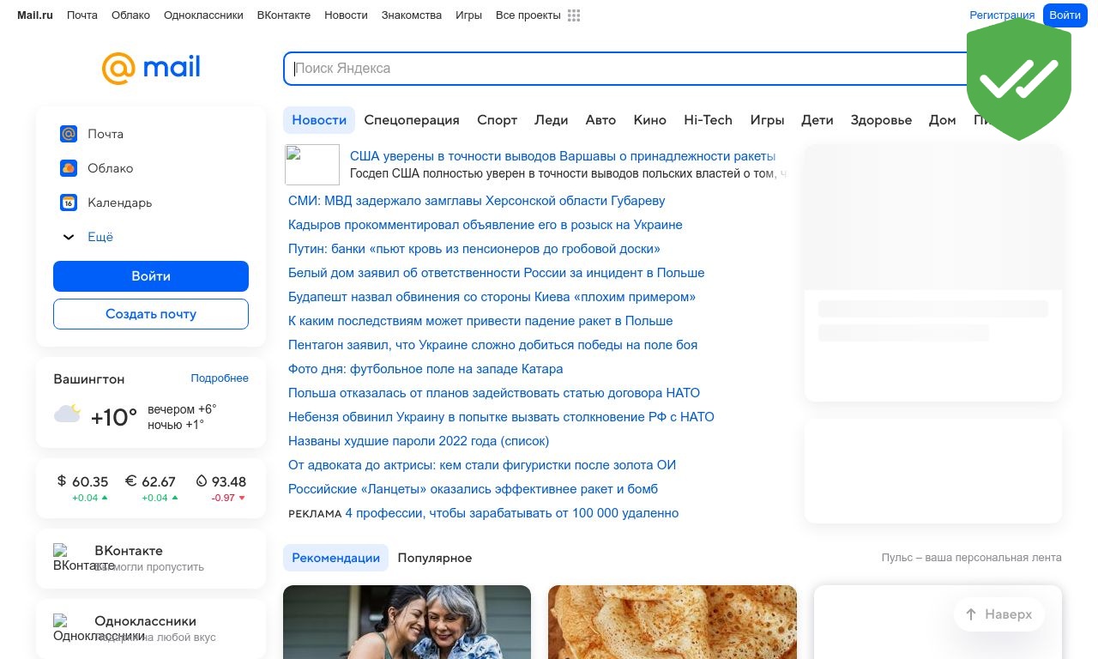The height and width of the screenshot is (659, 1098).
Task: Select the Рекомендации feed tab
Action: point(335,558)
